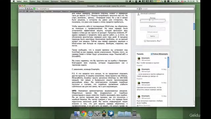
Task: Open the Apple menu
Action: click(14, 1)
